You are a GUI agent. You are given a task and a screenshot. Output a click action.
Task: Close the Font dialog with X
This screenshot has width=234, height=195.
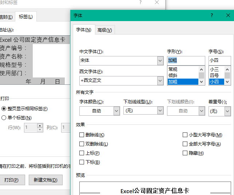pyautogui.click(x=228, y=15)
